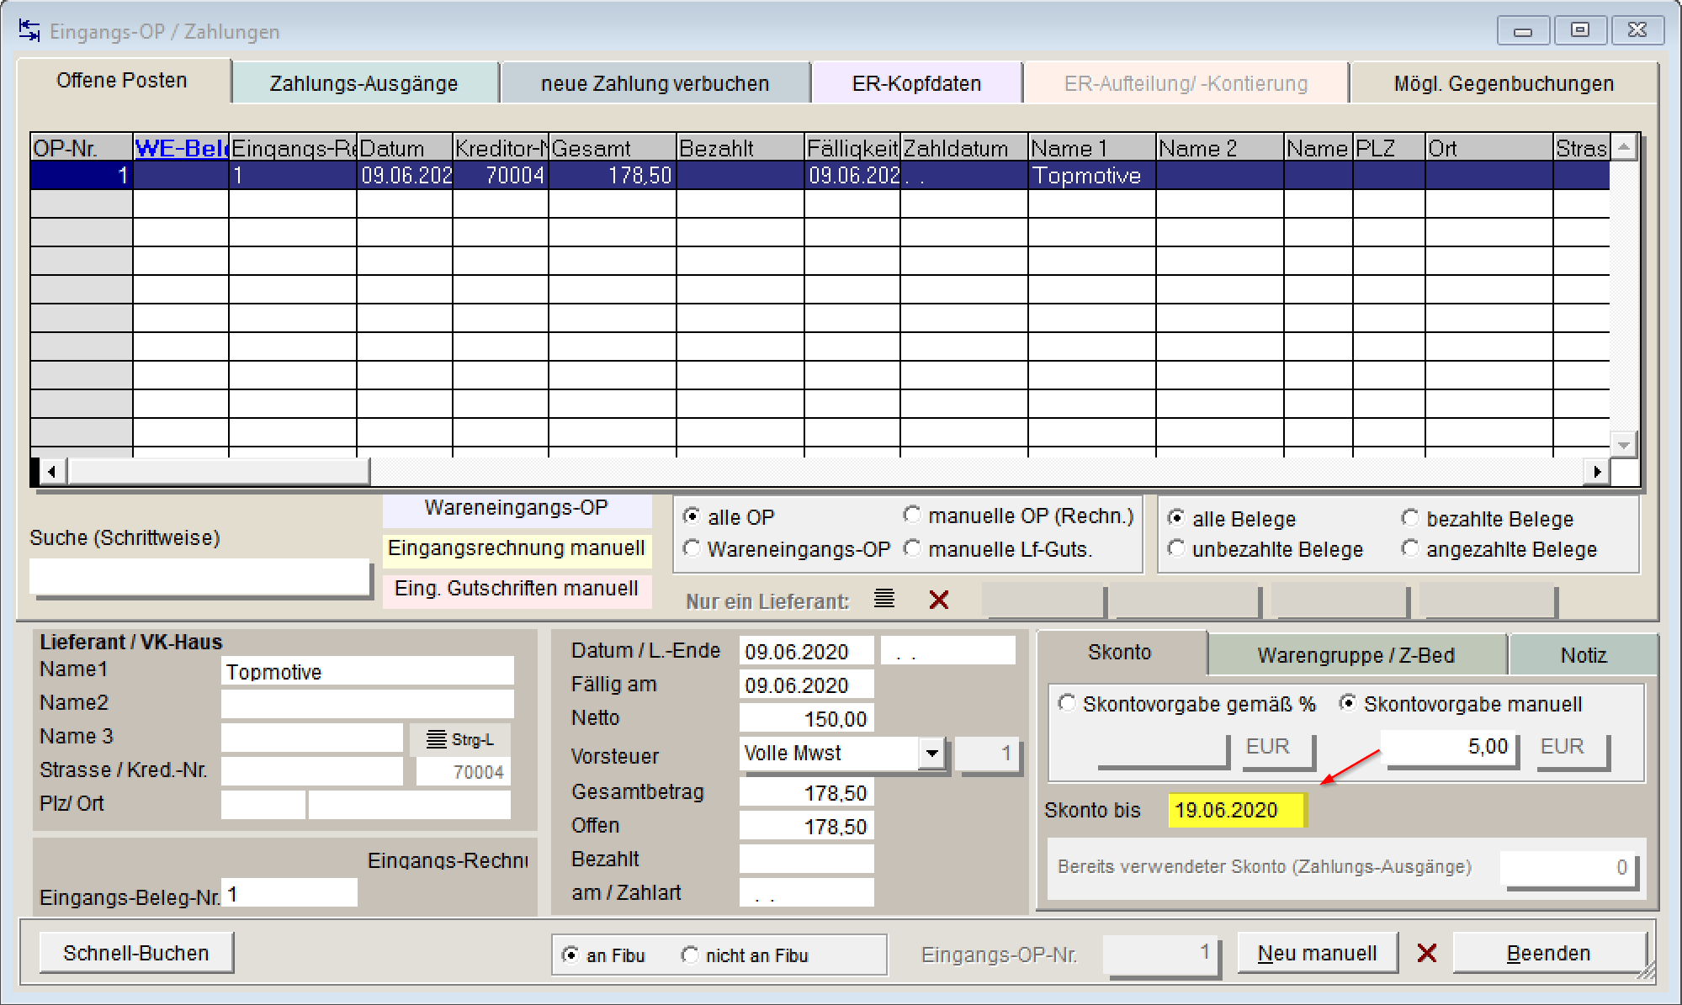The image size is (1682, 1005).
Task: Click the Fälligkeit column header
Action: coord(852,148)
